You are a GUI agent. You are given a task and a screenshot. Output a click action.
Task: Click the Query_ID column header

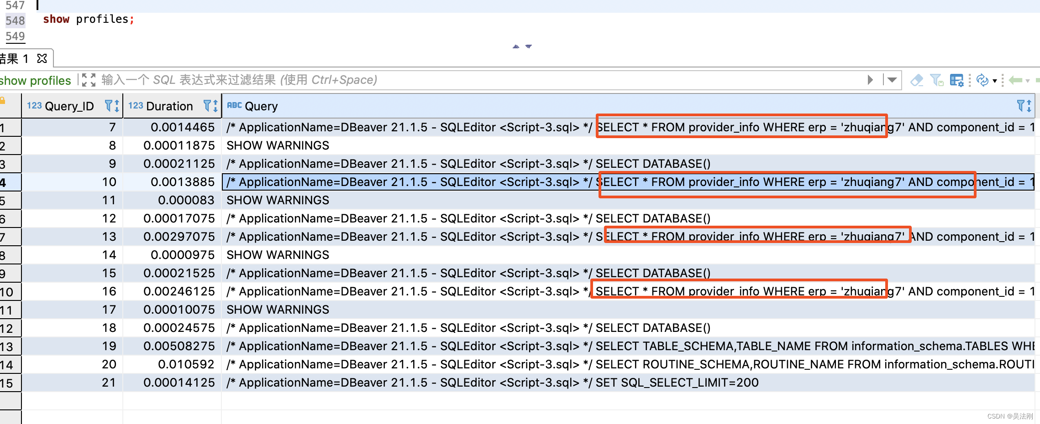coord(72,106)
